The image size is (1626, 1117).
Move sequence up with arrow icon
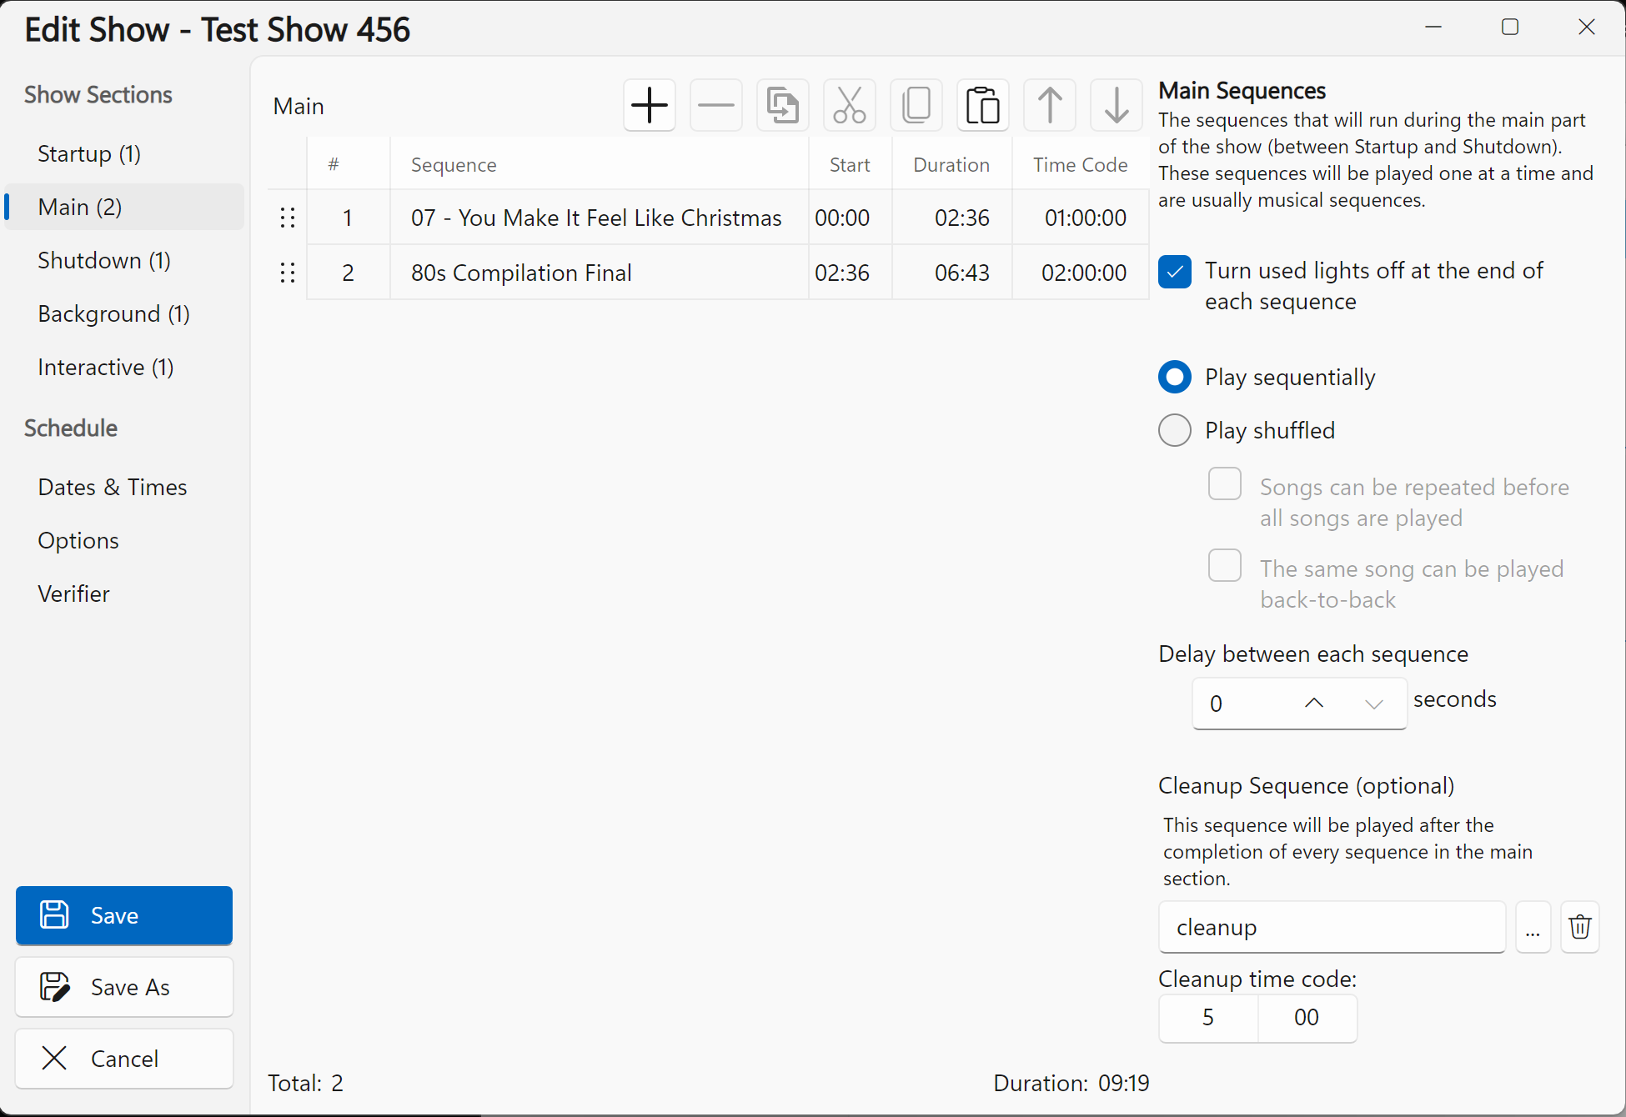pyautogui.click(x=1049, y=106)
